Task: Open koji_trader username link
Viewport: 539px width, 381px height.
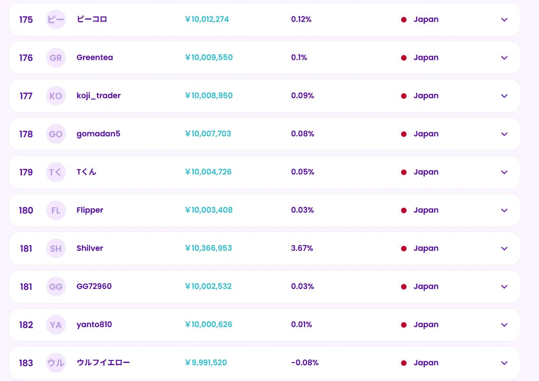Action: click(x=98, y=96)
